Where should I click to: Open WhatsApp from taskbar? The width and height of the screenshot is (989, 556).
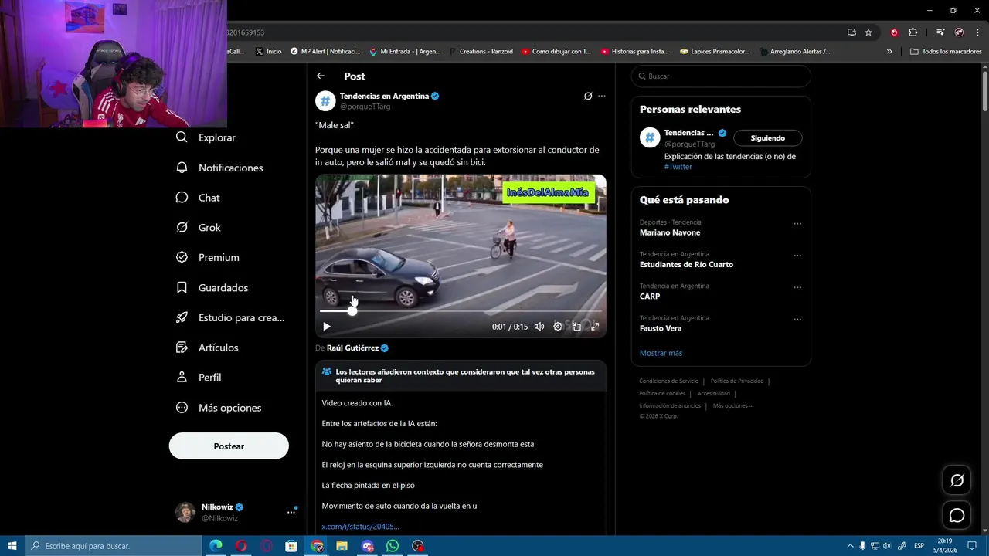[393, 546]
